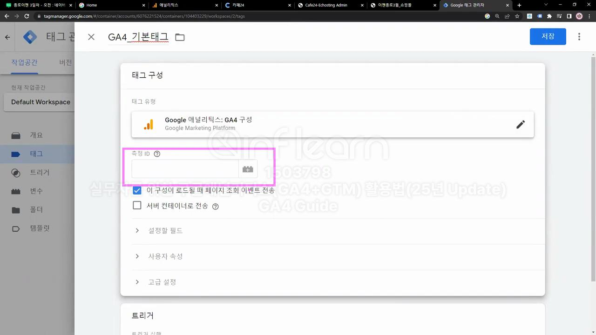Click the 개요 icon in the sidebar

pyautogui.click(x=16, y=135)
